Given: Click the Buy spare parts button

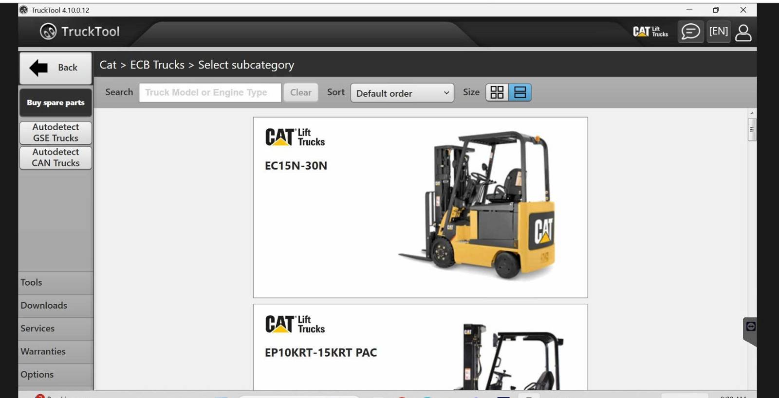Looking at the screenshot, I should 56,103.
